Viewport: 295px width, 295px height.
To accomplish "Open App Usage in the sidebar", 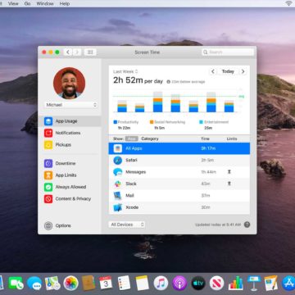I will pos(70,121).
